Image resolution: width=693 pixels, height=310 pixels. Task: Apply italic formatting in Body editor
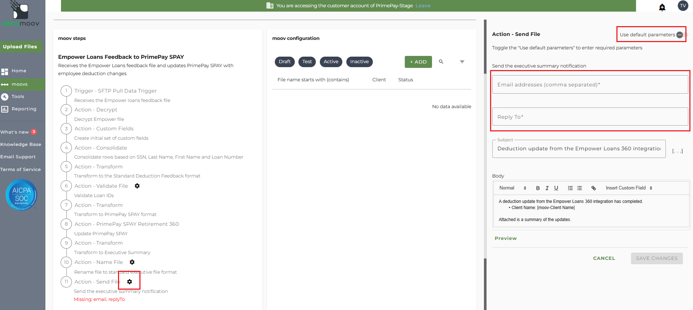pyautogui.click(x=547, y=188)
